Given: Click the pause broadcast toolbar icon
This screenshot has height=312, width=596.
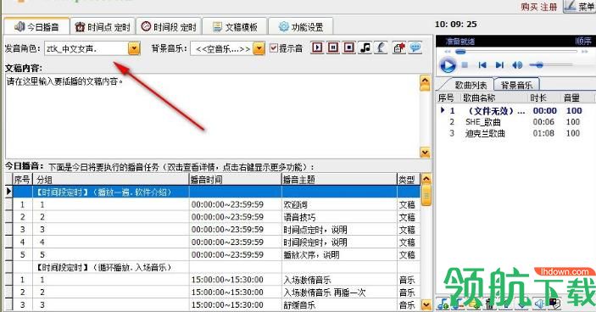Looking at the screenshot, I should coord(333,47).
